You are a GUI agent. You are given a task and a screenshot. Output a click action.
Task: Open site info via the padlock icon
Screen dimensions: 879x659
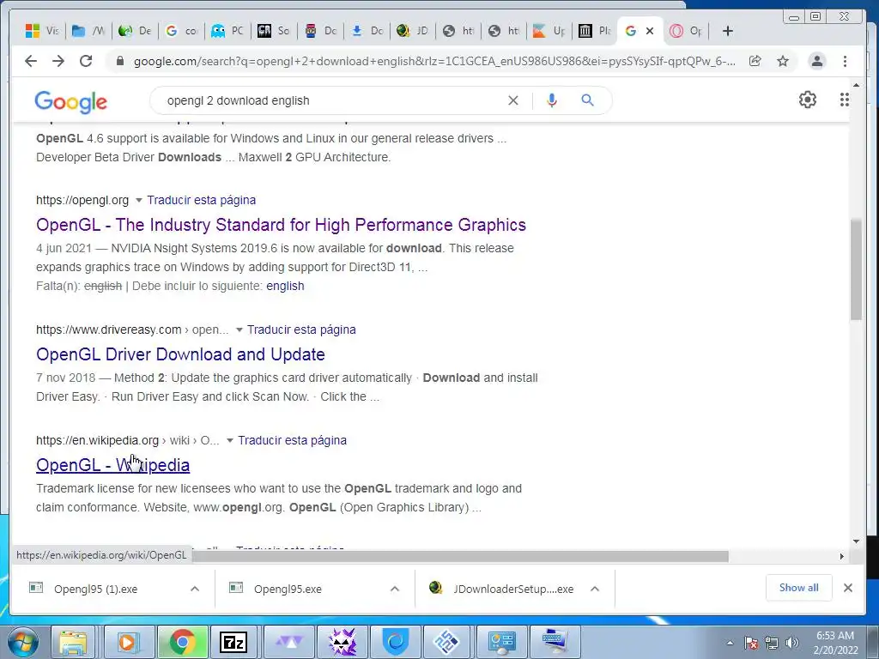[x=119, y=61]
